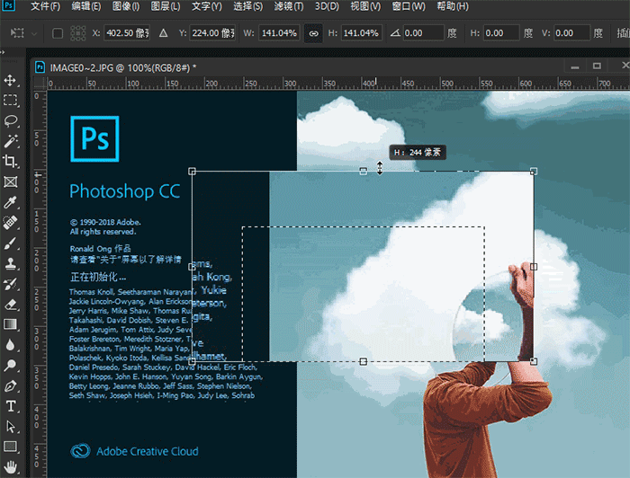This screenshot has width=630, height=478.
Task: Click the bottom-right transform handle
Action: tap(534, 361)
